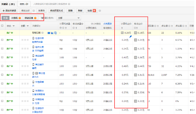Click the 复制 button
This screenshot has height=114, width=196.
pos(80,11)
